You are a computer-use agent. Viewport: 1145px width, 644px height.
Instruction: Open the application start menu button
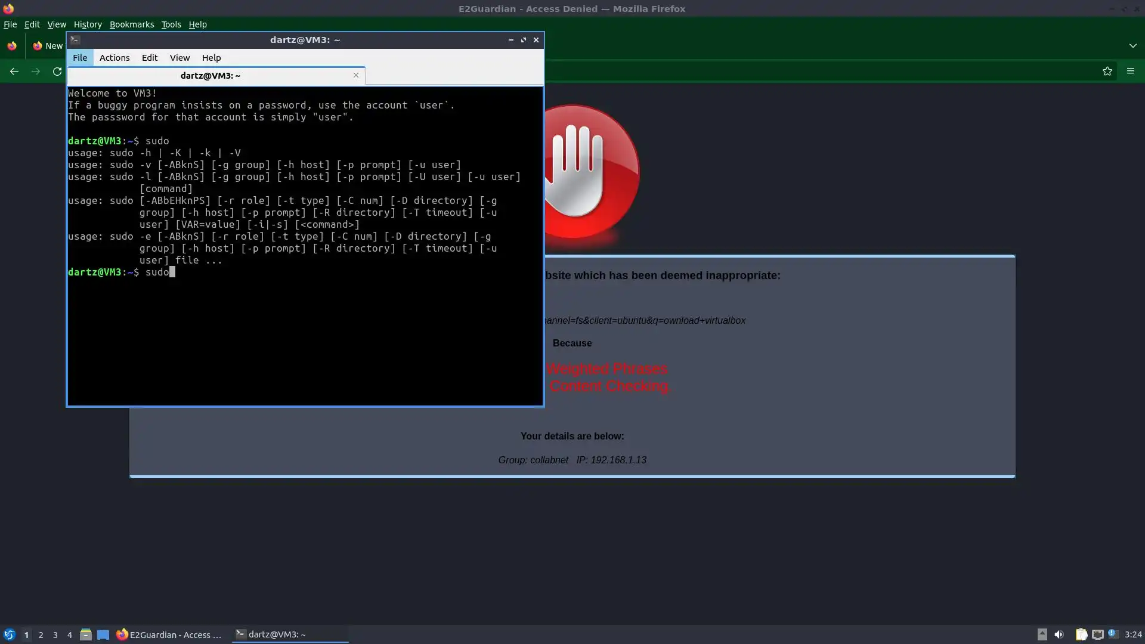coord(9,634)
